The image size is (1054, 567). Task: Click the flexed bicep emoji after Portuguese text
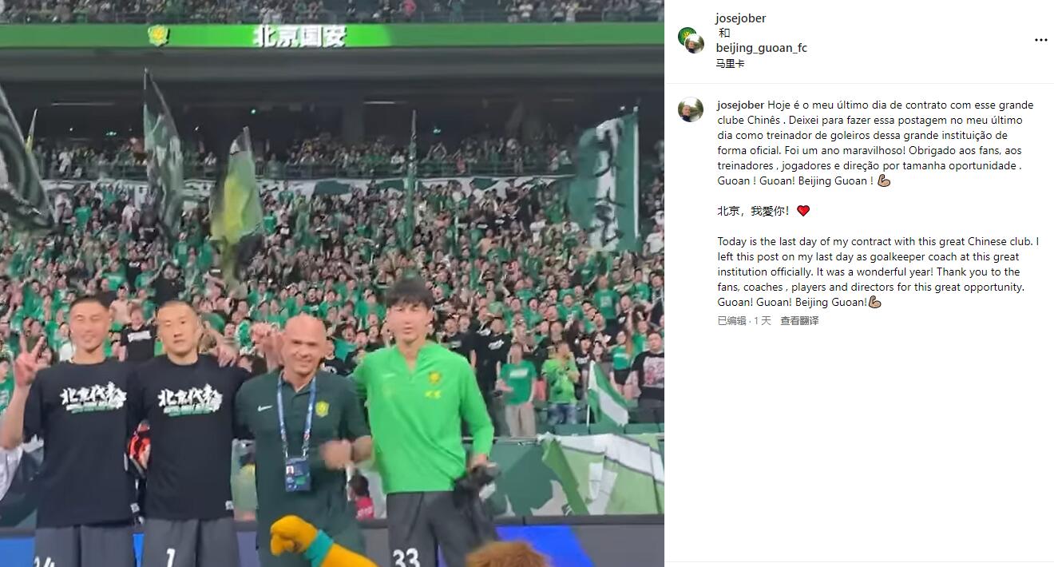pos(883,180)
